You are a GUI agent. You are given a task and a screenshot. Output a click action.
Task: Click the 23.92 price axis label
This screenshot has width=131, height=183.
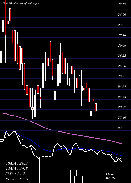point(122,107)
